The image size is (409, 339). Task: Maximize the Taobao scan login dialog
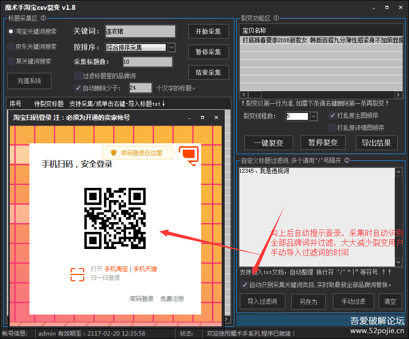click(x=203, y=118)
